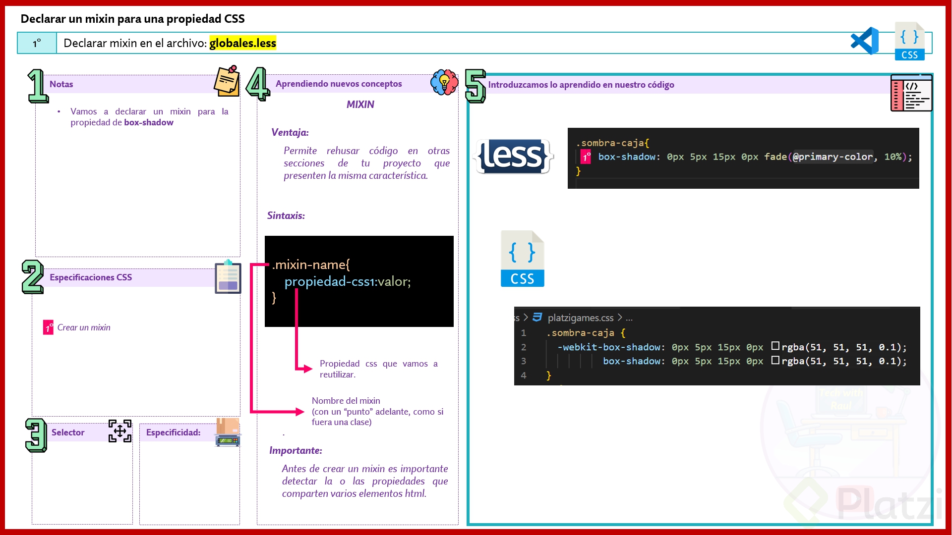Click the selector crosshair target icon

[x=120, y=431]
